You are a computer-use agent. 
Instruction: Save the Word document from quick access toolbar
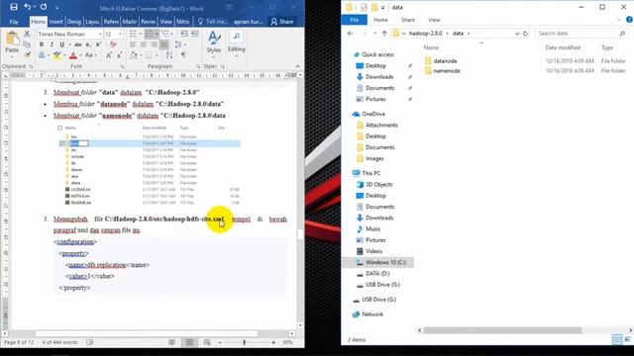click(14, 7)
